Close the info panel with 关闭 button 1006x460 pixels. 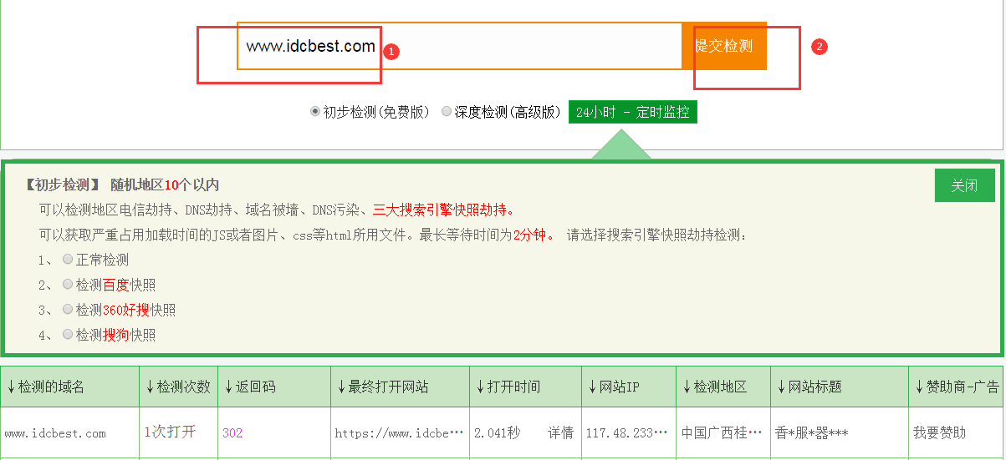coord(964,185)
